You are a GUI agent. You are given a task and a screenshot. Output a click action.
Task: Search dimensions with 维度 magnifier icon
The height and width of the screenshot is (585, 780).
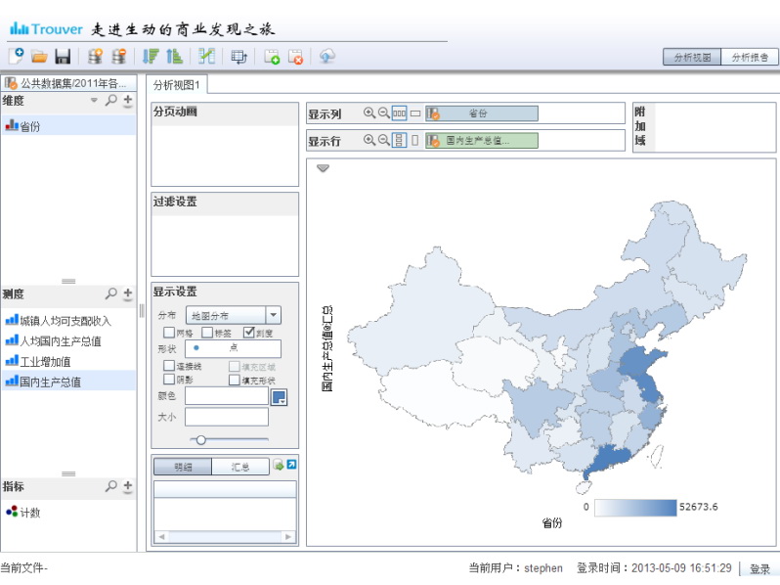(x=110, y=100)
